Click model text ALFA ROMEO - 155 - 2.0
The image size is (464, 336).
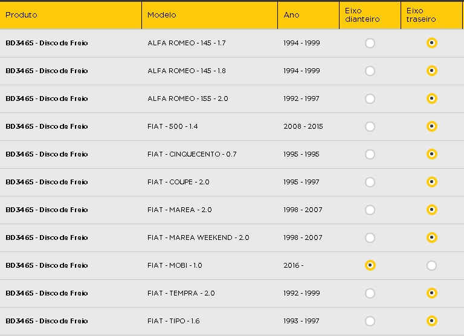pyautogui.click(x=188, y=99)
